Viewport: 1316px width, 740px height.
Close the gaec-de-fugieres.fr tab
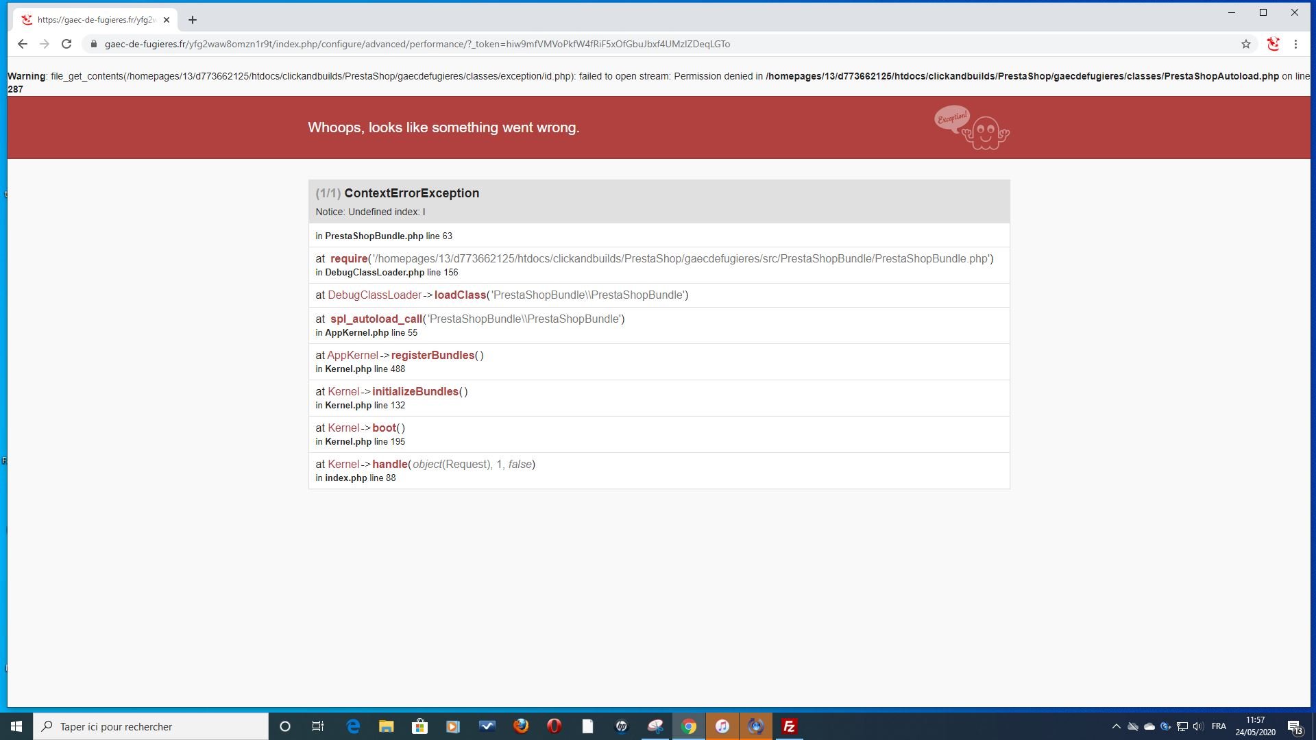coord(167,20)
